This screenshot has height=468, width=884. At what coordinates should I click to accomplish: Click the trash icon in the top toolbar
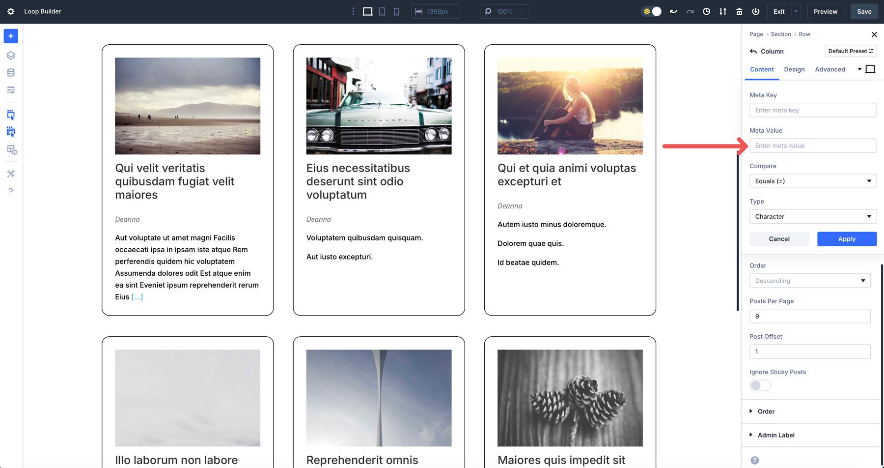739,11
